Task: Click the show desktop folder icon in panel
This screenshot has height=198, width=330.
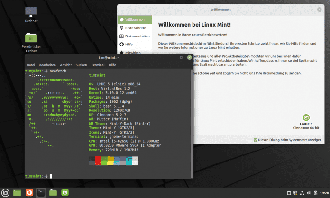Action: pos(18,192)
